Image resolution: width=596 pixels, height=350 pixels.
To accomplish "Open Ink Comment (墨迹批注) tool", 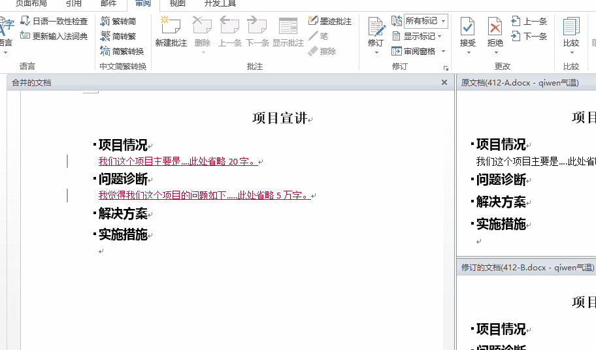I will click(330, 22).
